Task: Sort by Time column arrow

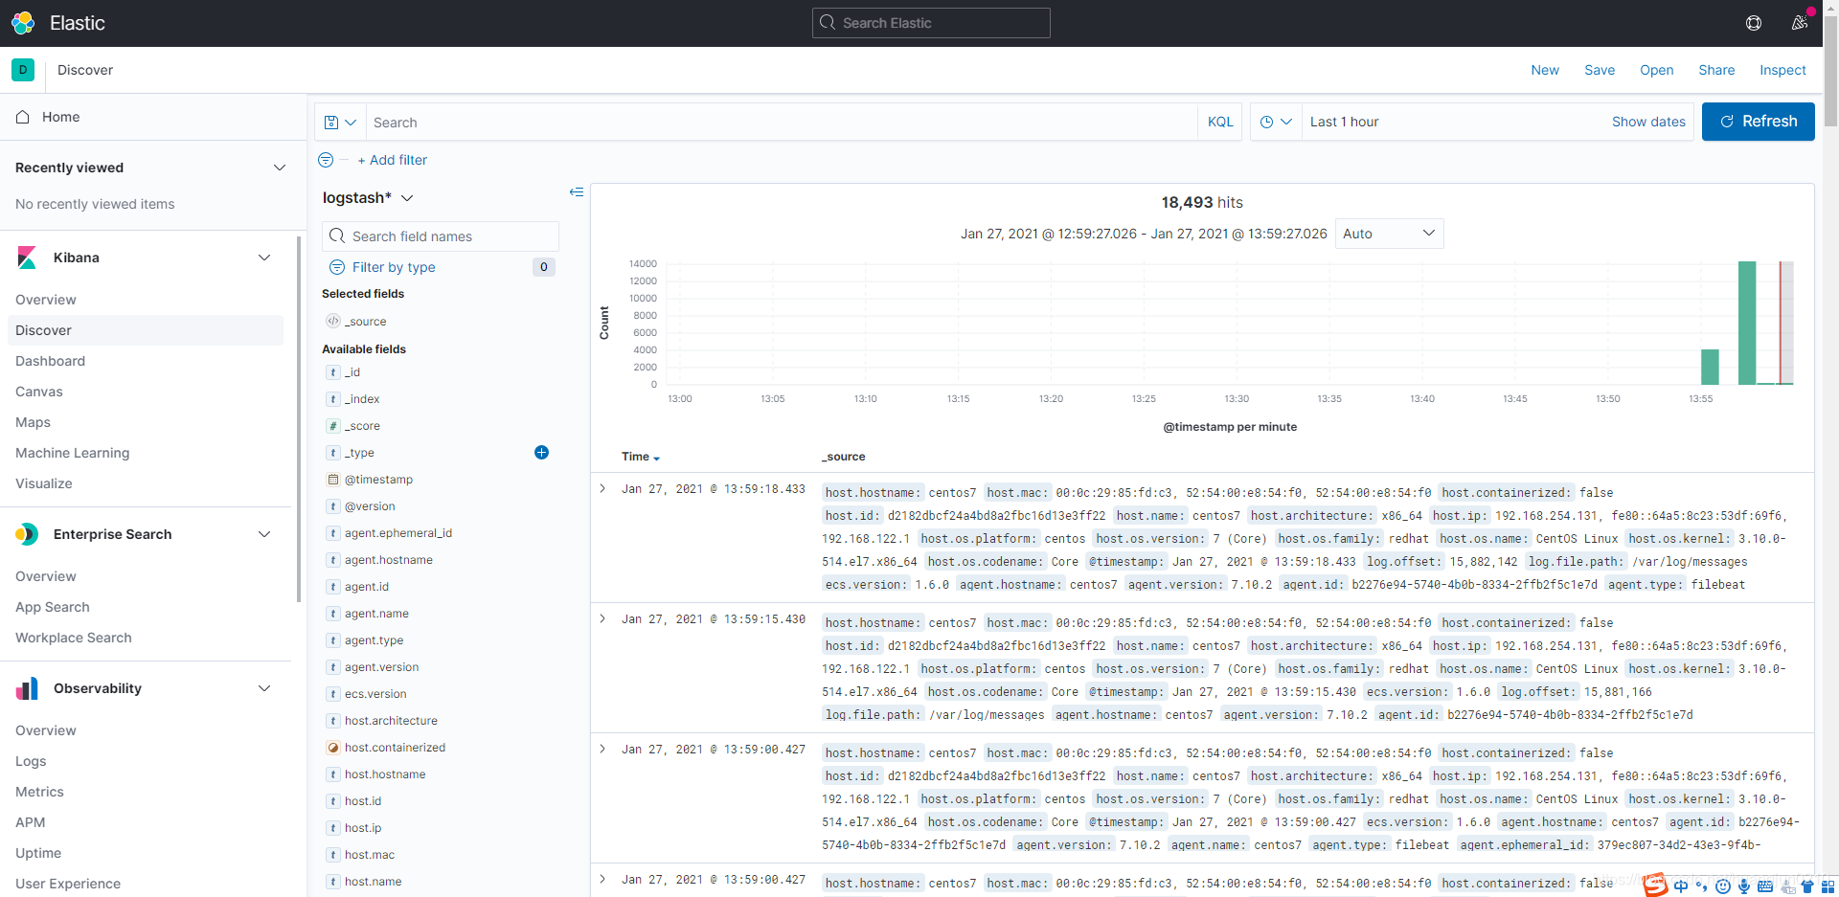Action: (656, 459)
